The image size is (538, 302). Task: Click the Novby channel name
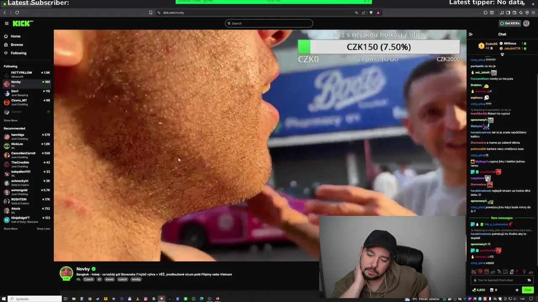[83, 269]
